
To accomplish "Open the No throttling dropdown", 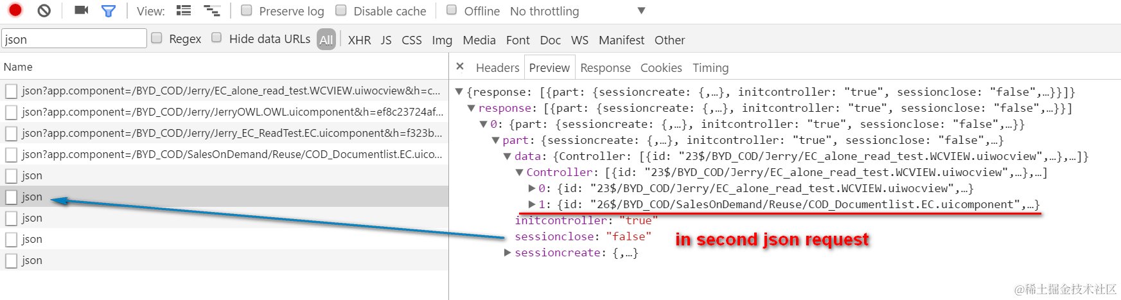I will tap(578, 11).
